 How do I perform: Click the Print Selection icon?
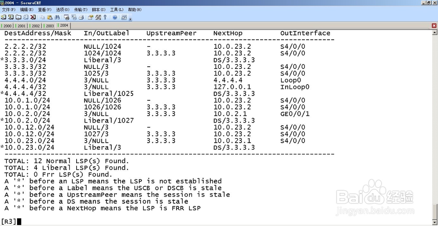pyautogui.click(x=74, y=17)
